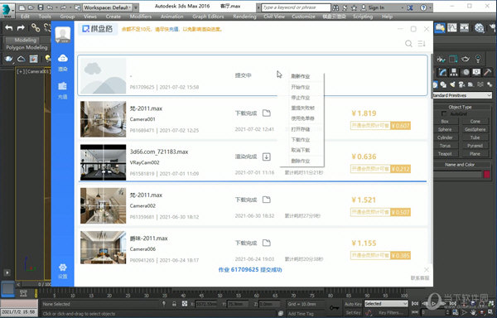Choose 下载作业 in context menu
This screenshot has height=318, width=497.
[x=301, y=140]
